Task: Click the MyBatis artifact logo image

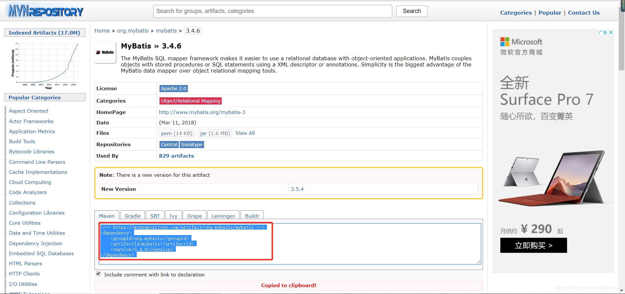Action: tap(105, 52)
